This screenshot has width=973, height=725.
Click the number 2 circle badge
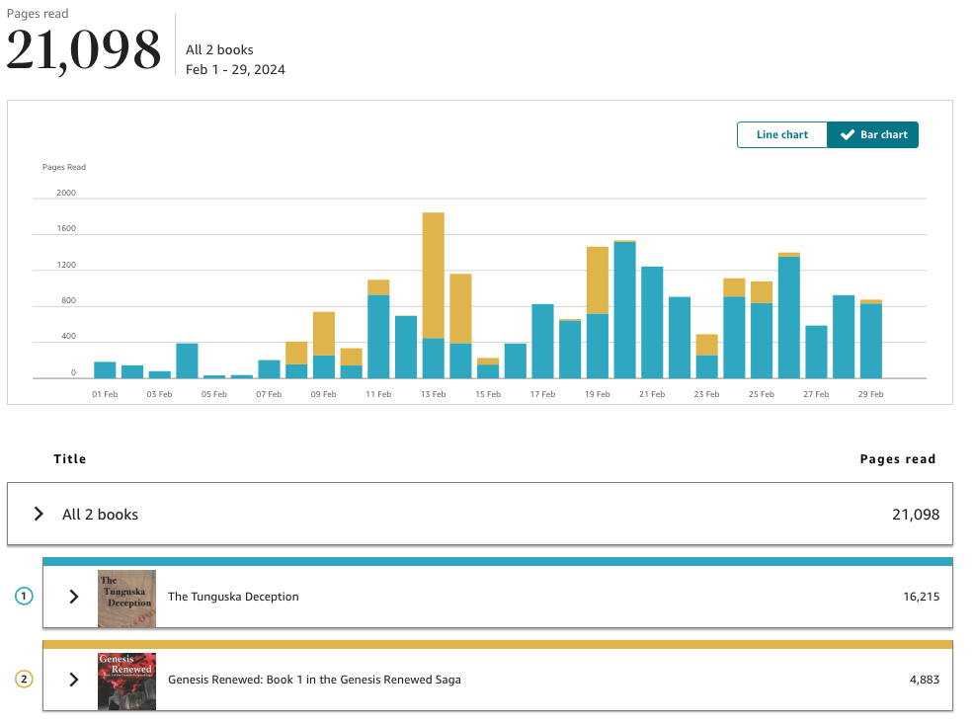tap(24, 679)
